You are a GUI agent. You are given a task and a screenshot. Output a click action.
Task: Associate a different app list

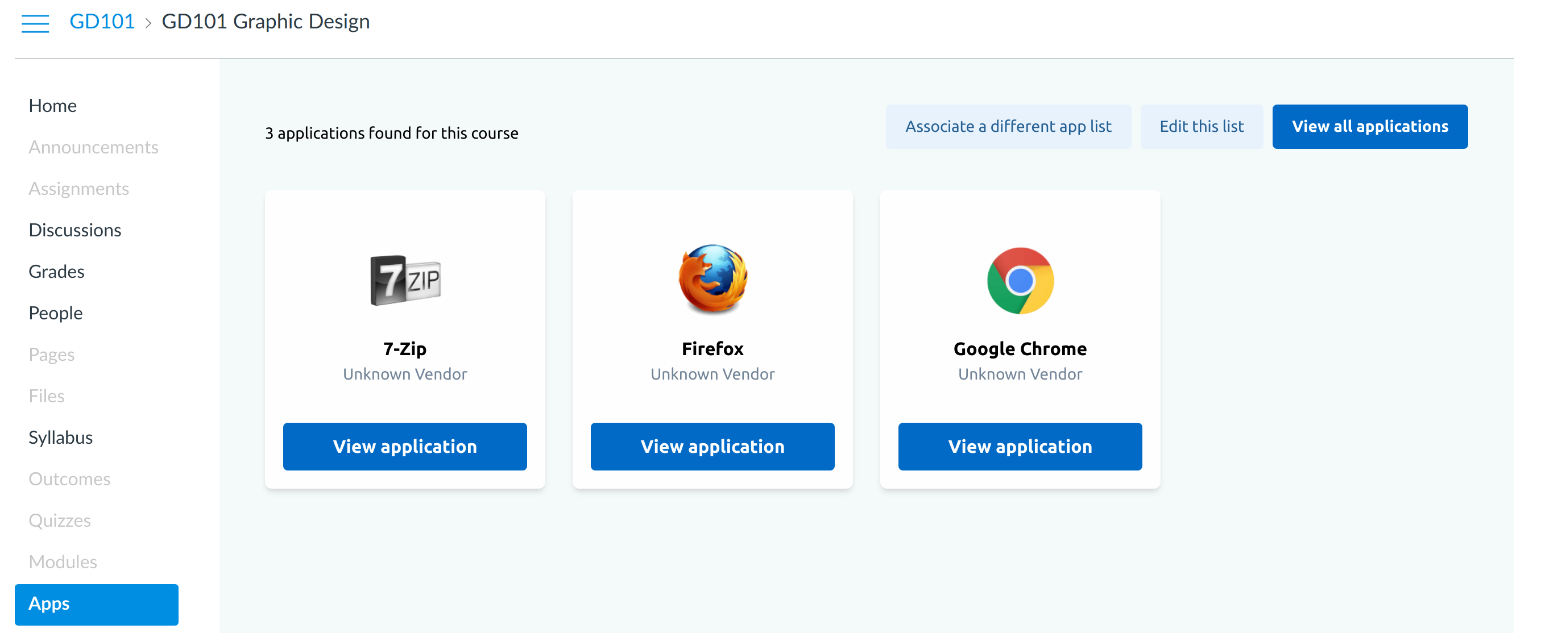click(x=1008, y=127)
